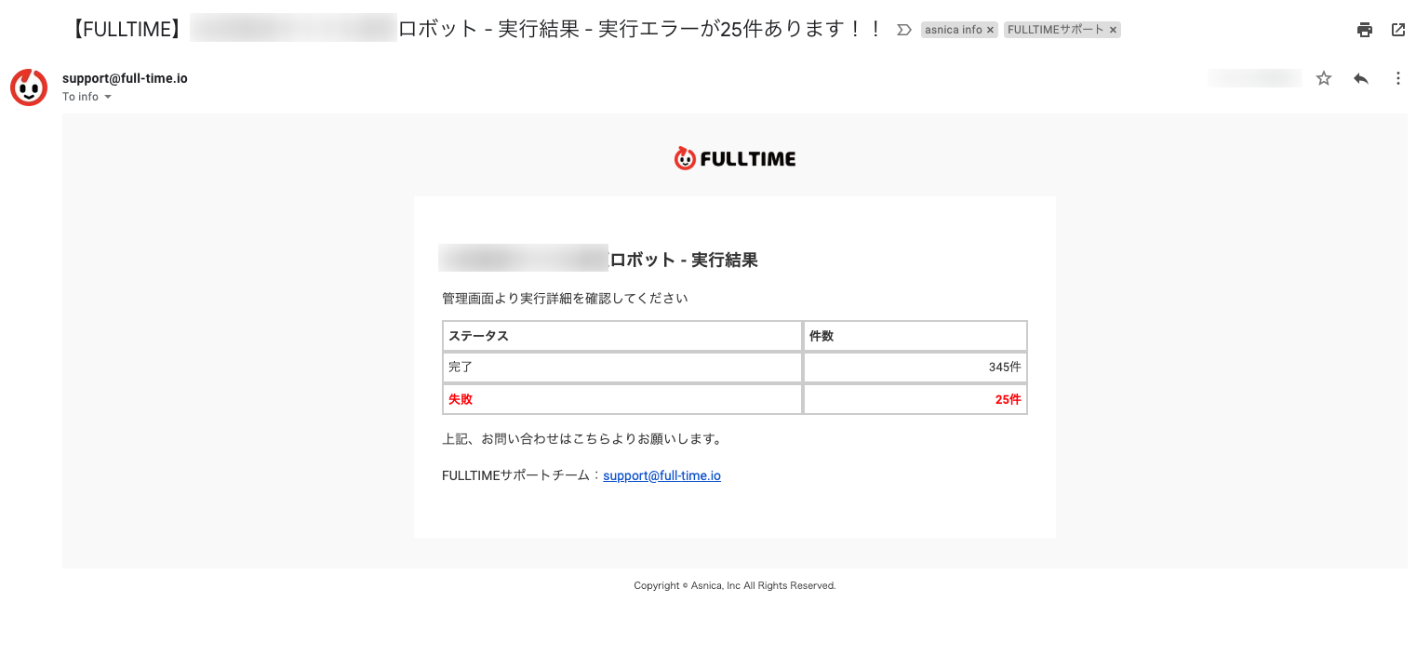Select the 件数 header cell
1416x655 pixels.
point(915,336)
